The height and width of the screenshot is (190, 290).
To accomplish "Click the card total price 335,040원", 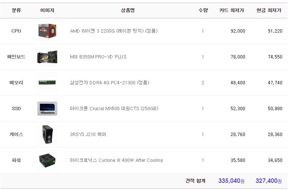I will pos(231,181).
